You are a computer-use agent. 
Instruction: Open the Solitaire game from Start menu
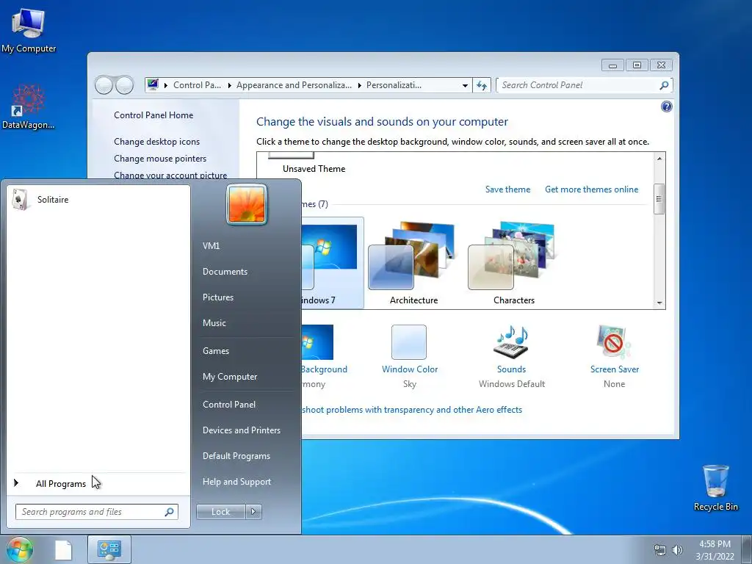click(x=98, y=200)
